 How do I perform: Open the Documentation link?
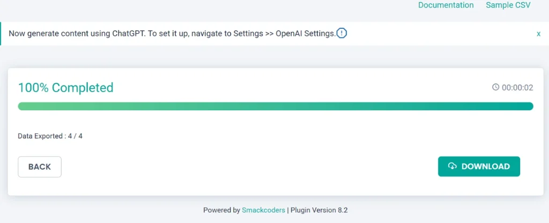pos(446,5)
